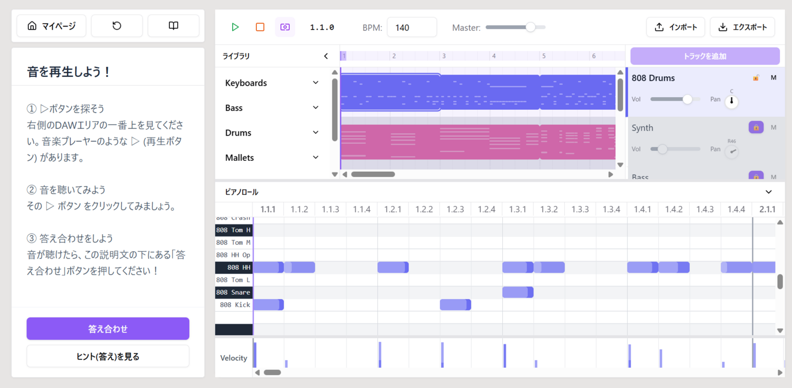This screenshot has height=388, width=792.
Task: Click the Master volume slider
Action: coord(515,27)
